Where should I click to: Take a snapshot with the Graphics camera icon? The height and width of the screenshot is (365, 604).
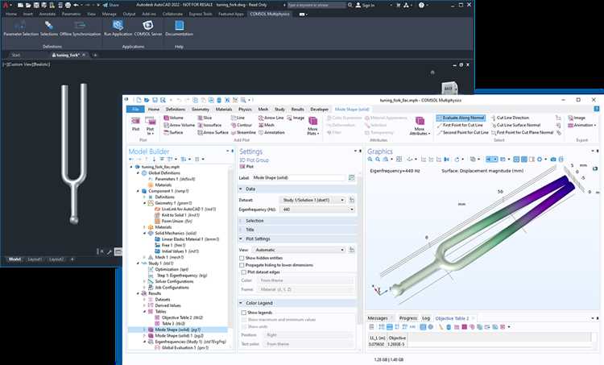(x=553, y=160)
